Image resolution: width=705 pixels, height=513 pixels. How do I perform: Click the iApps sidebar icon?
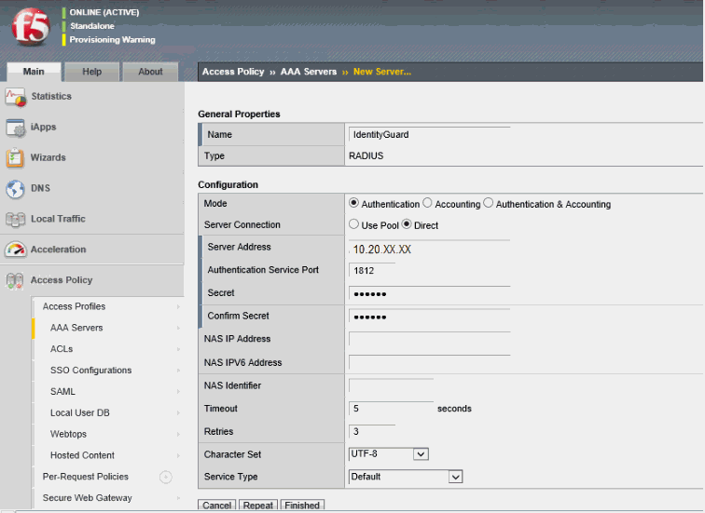(x=15, y=128)
